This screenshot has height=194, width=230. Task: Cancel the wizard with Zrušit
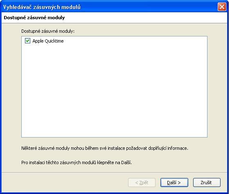click(x=207, y=183)
